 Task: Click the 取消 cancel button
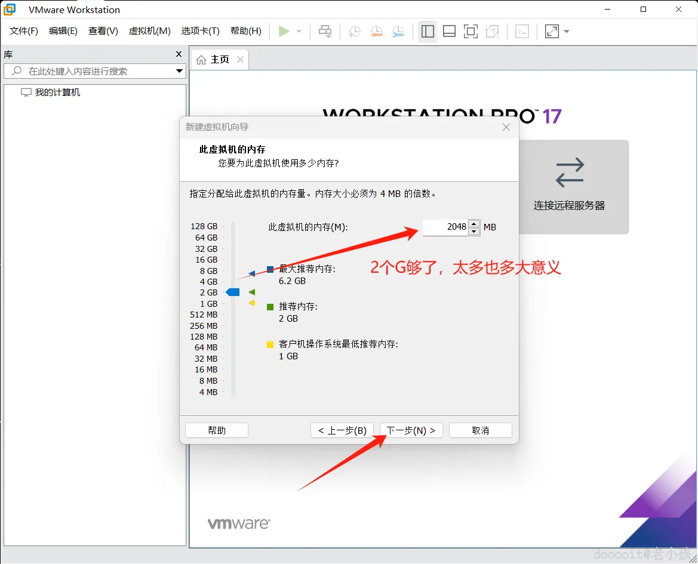pyautogui.click(x=481, y=430)
